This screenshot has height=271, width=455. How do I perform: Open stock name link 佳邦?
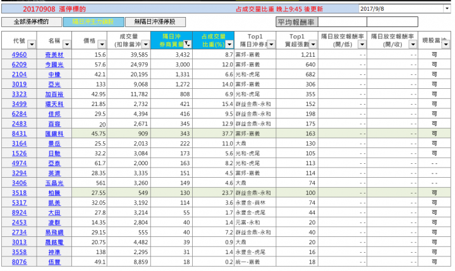54,114
